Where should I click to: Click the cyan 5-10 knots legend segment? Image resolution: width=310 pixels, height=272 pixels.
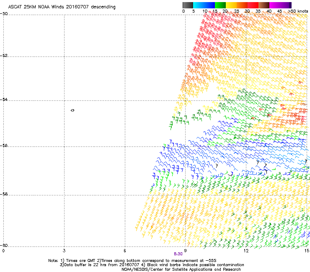coord(199,5)
